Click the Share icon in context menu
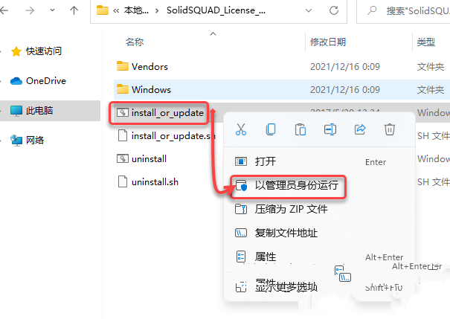 [x=360, y=129]
